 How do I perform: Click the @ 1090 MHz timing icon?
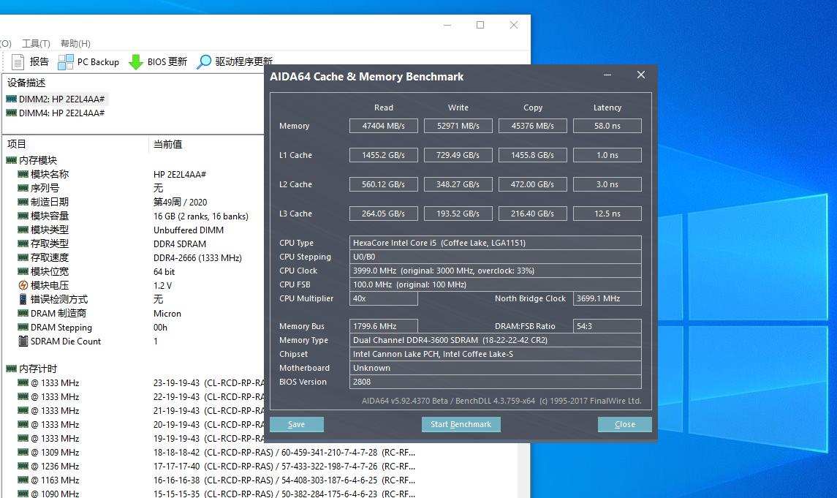click(x=23, y=494)
